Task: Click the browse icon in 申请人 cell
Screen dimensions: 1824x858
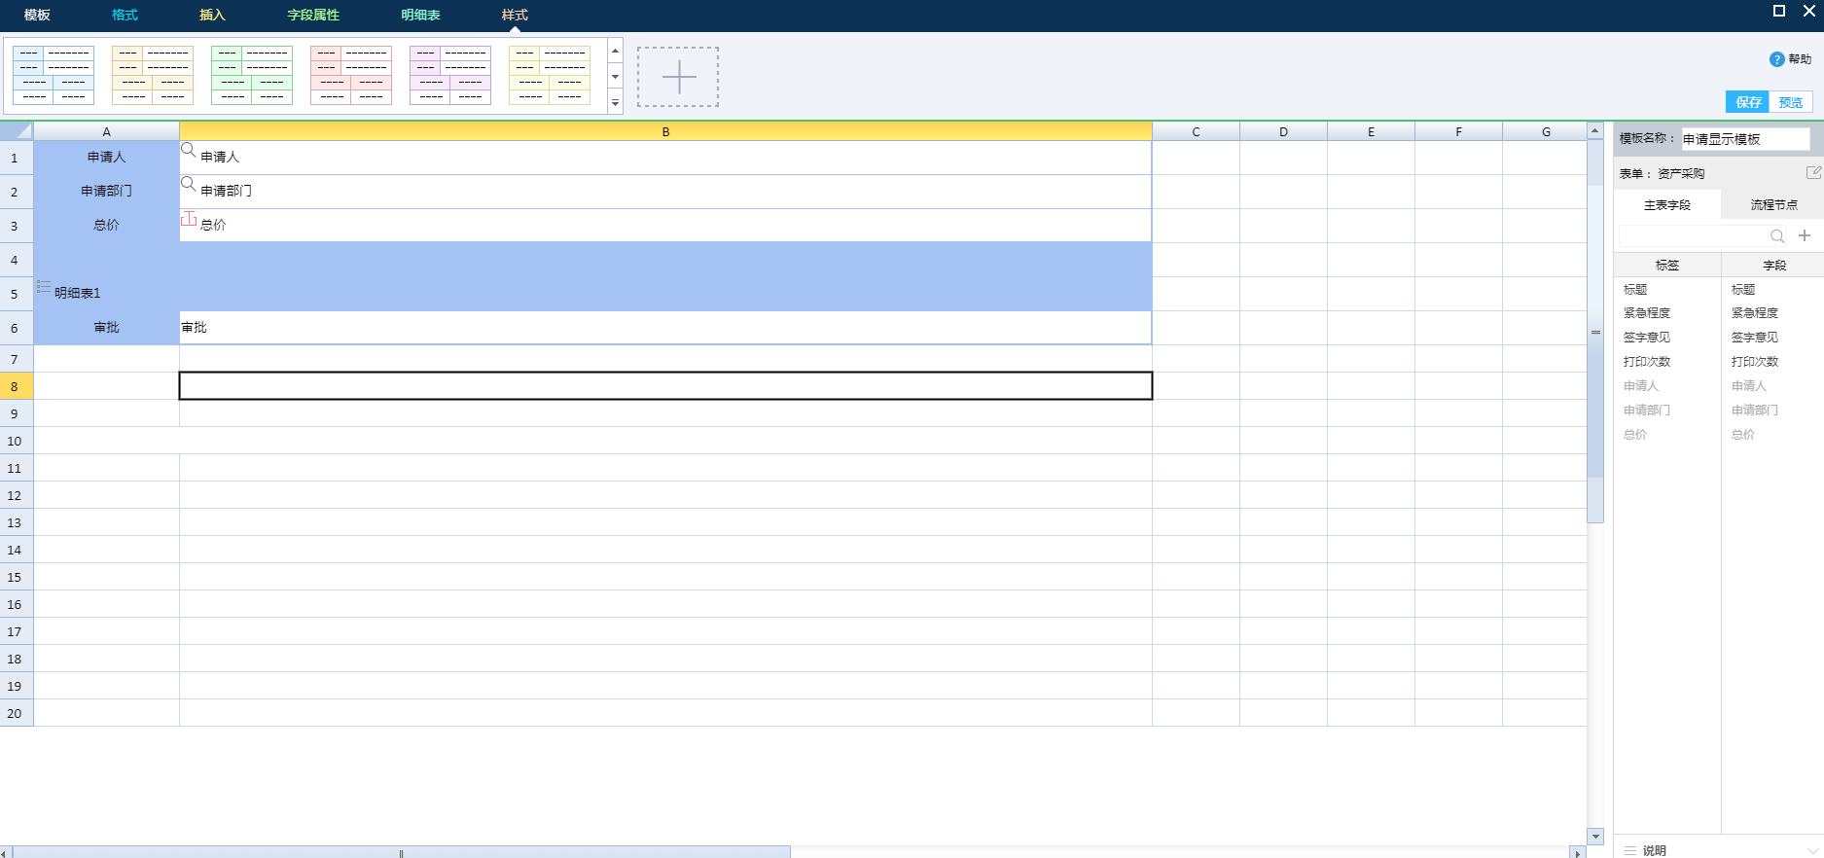Action: (x=189, y=150)
